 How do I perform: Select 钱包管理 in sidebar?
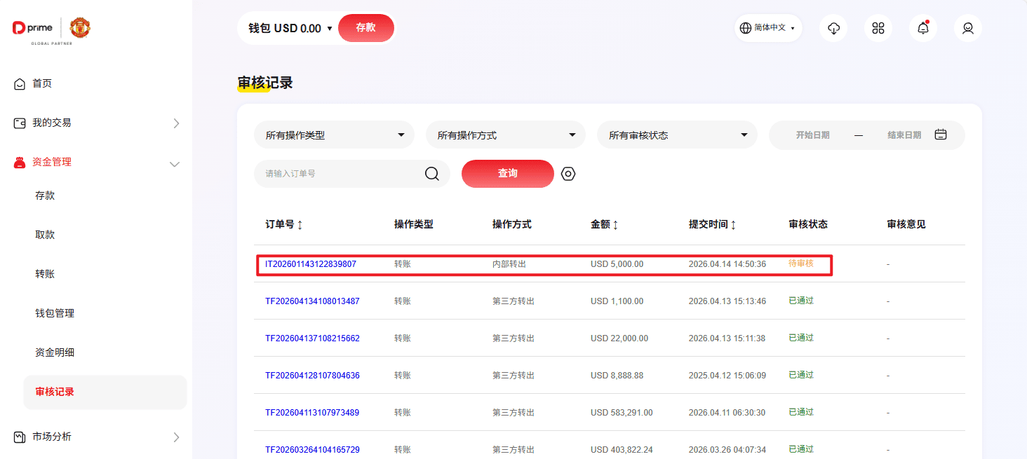click(55, 313)
